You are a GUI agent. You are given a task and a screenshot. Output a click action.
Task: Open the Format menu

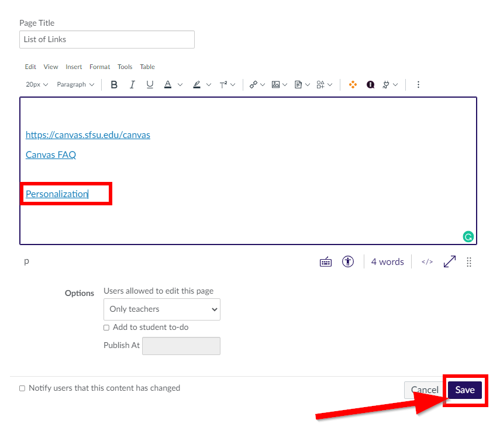[x=99, y=67]
